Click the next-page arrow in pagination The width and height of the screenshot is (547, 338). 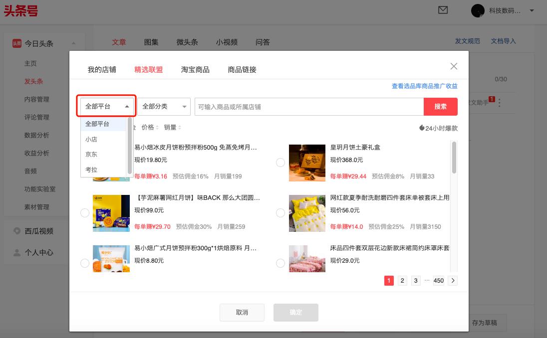(x=453, y=281)
